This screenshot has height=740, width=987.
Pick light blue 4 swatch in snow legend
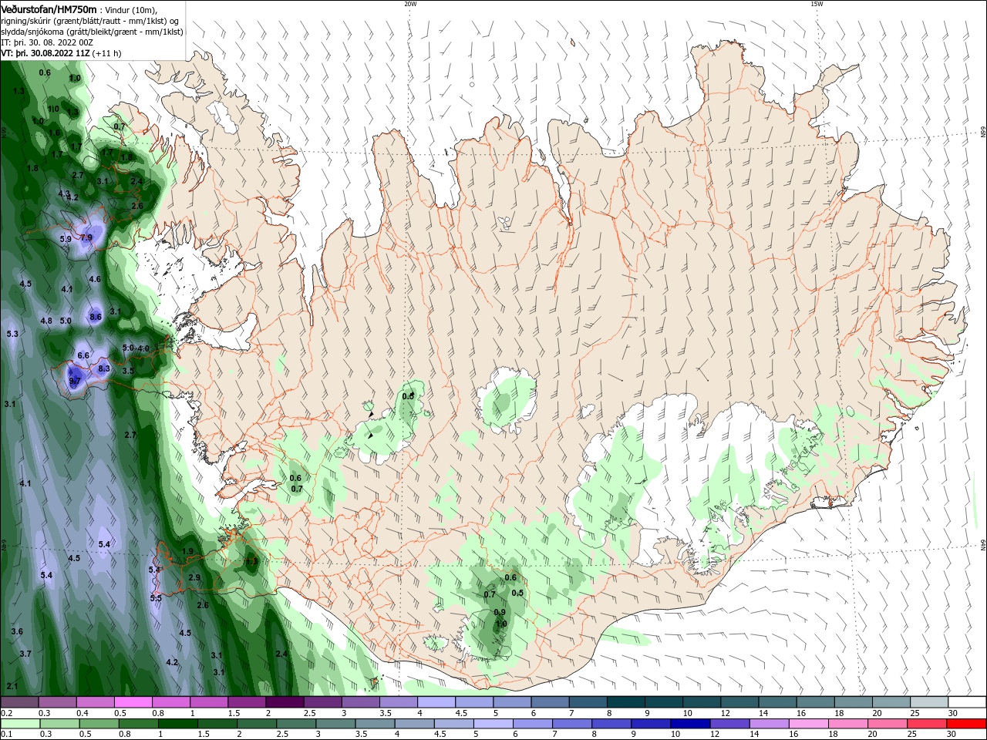pos(436,702)
